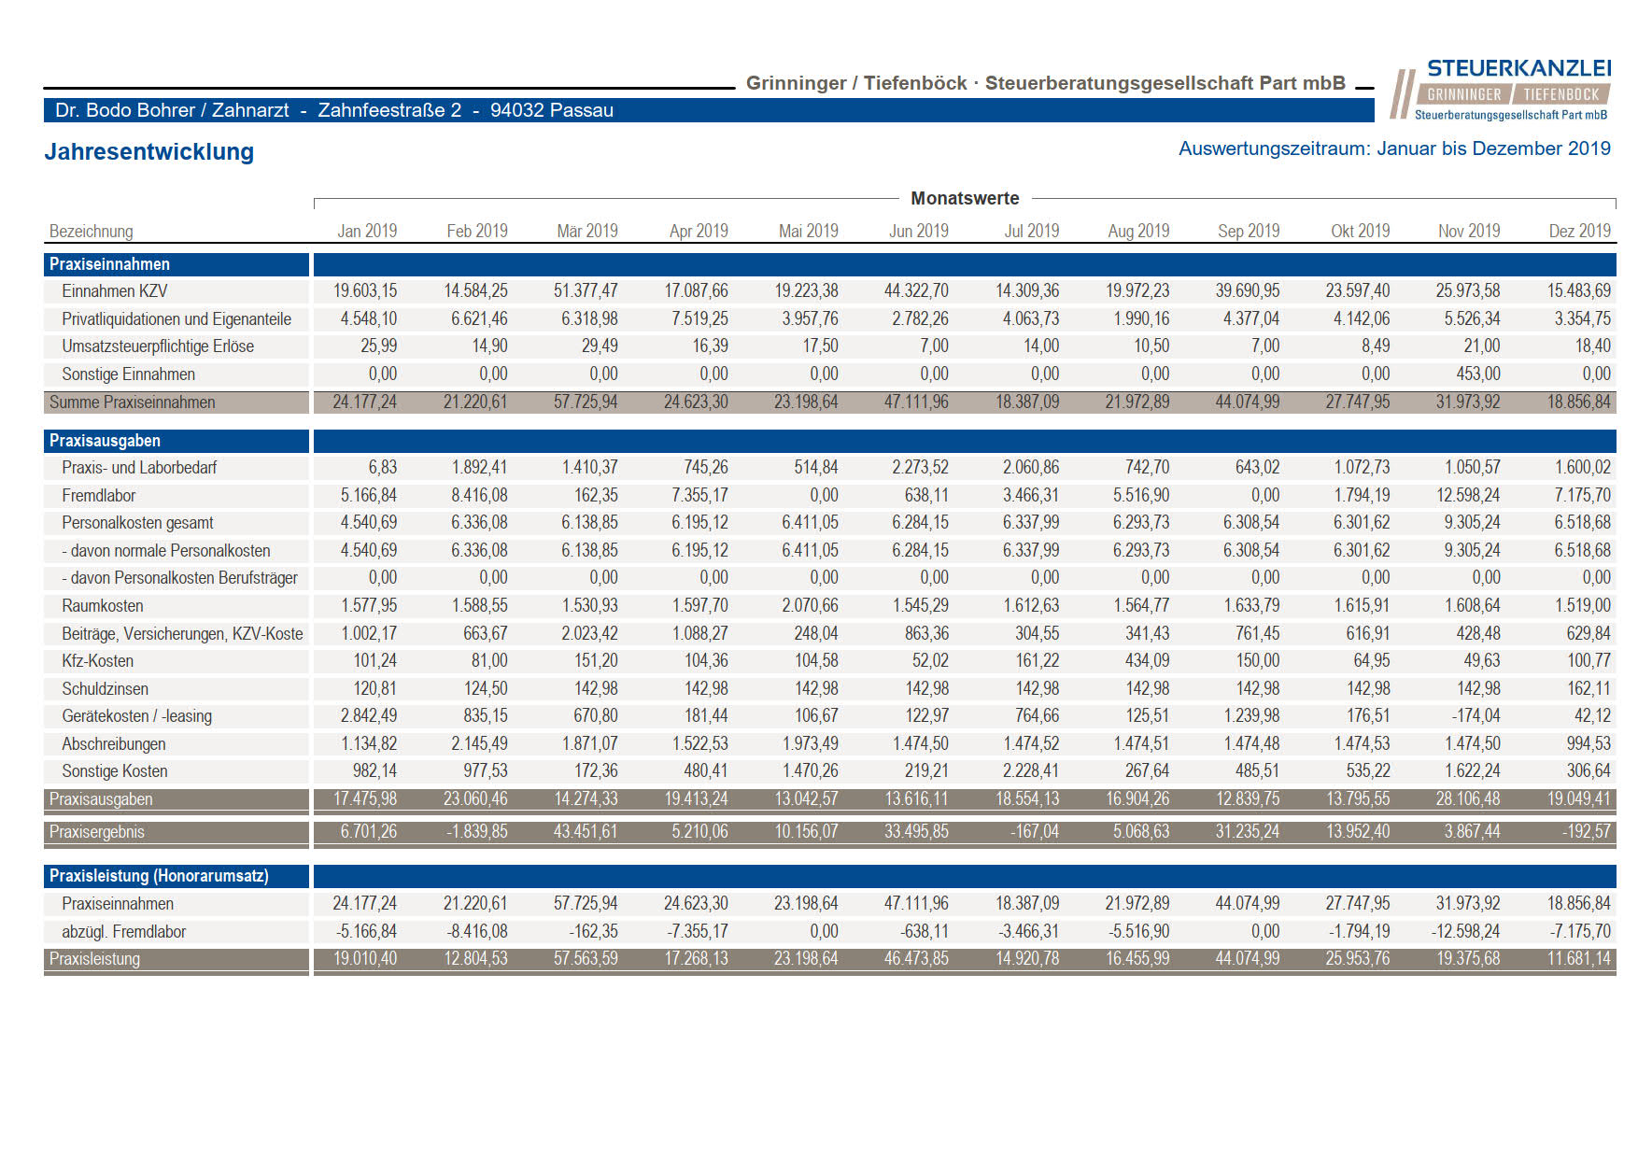This screenshot has width=1638, height=1158.
Task: Click the Monatswerte group heading
Action: [965, 198]
